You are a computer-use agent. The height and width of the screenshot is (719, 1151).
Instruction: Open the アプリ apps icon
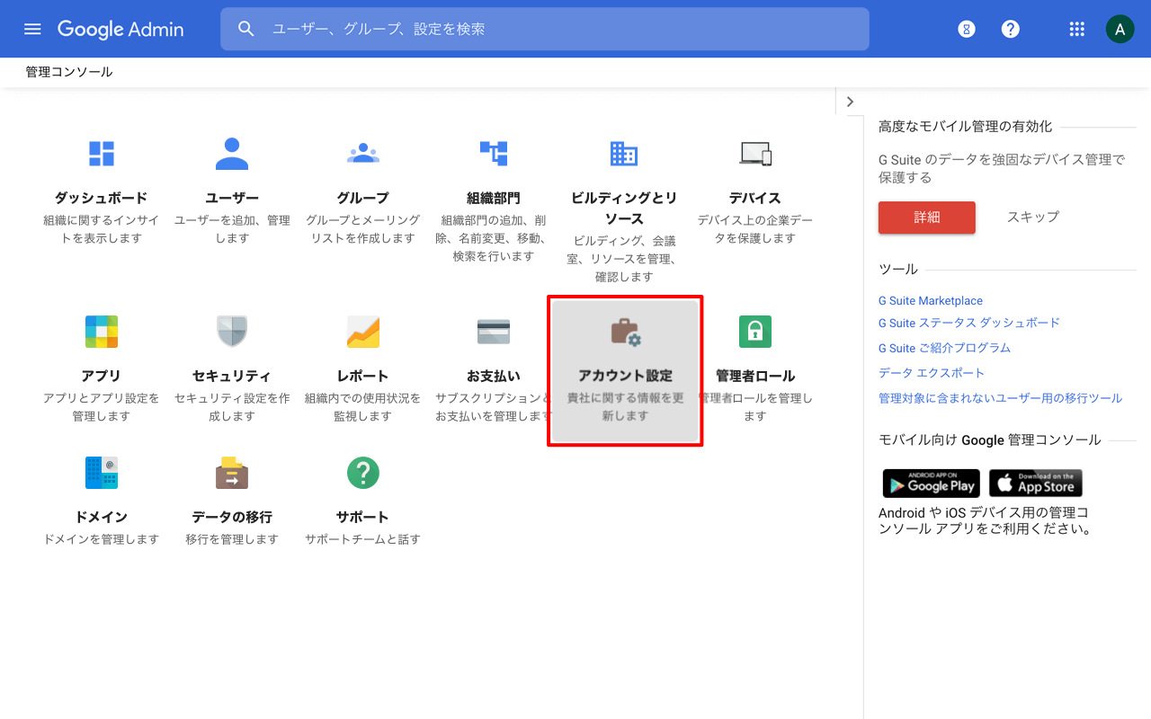tap(102, 332)
